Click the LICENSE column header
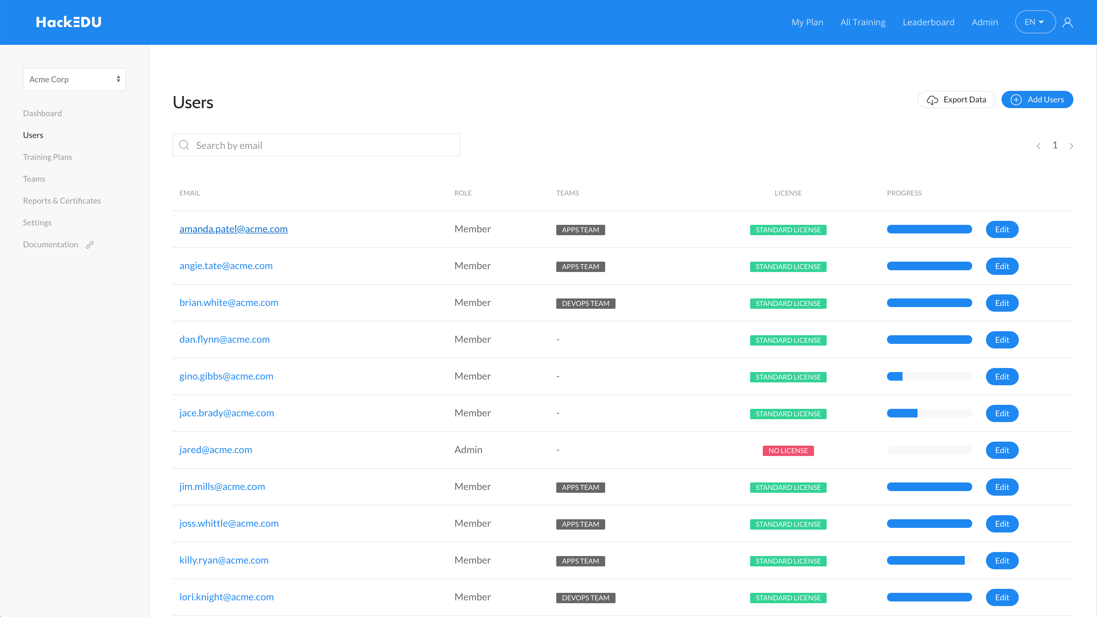Viewport: 1097px width, 617px height. (788, 193)
